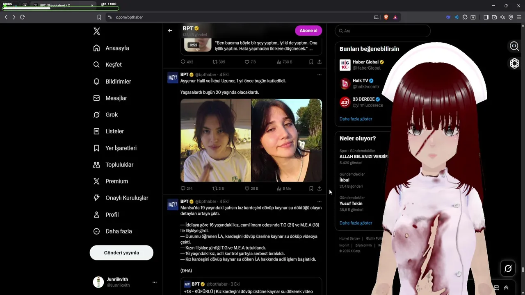This screenshot has width=525, height=295.
Task: View analytics showing 8 Mn views
Action: pyautogui.click(x=284, y=188)
